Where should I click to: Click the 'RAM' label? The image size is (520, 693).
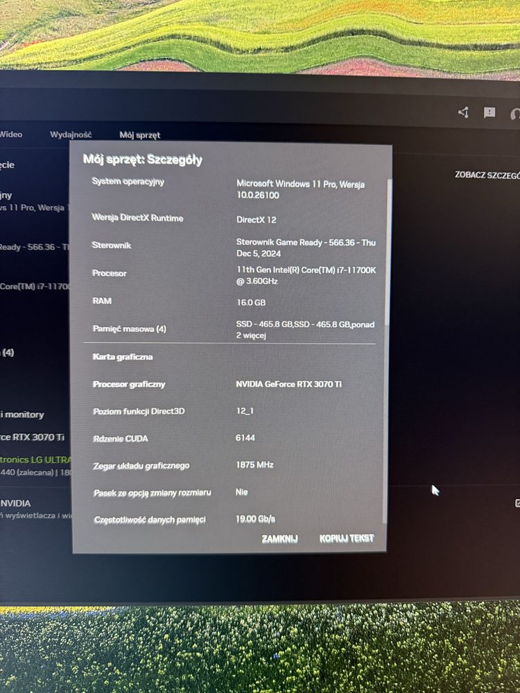[102, 301]
